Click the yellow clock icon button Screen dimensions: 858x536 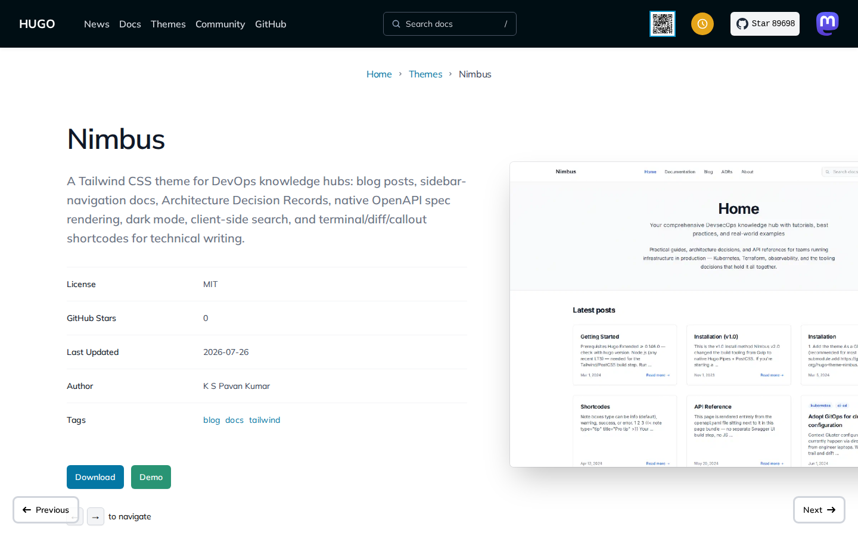[702, 24]
